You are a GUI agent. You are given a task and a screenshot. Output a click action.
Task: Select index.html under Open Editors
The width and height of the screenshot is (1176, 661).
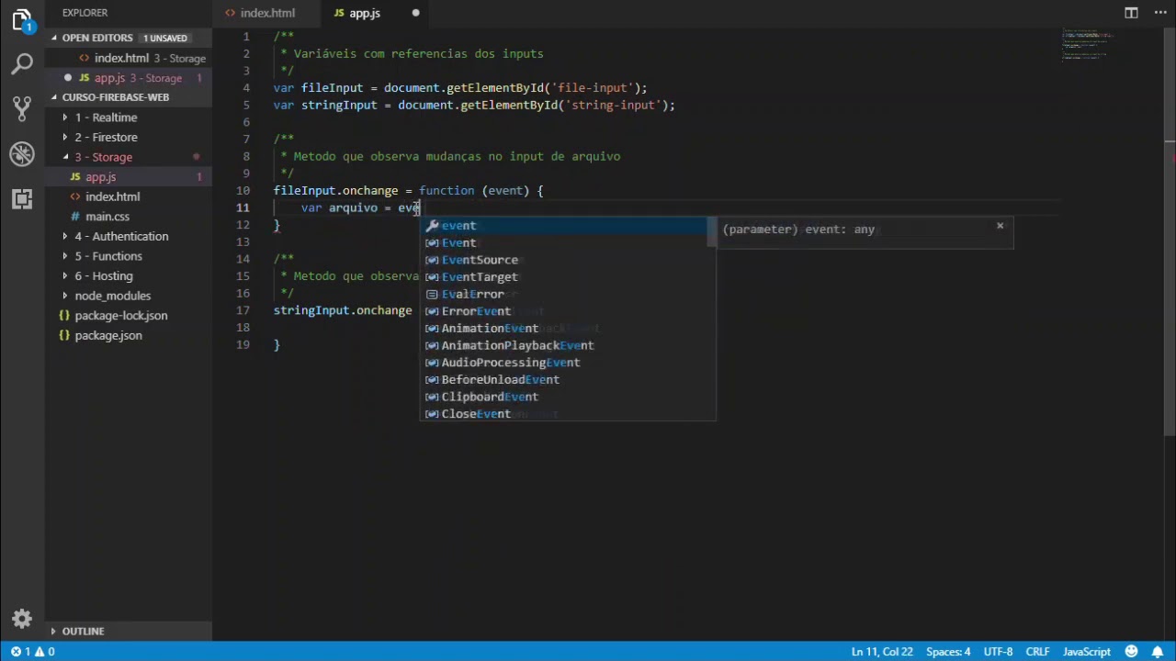[x=129, y=58]
